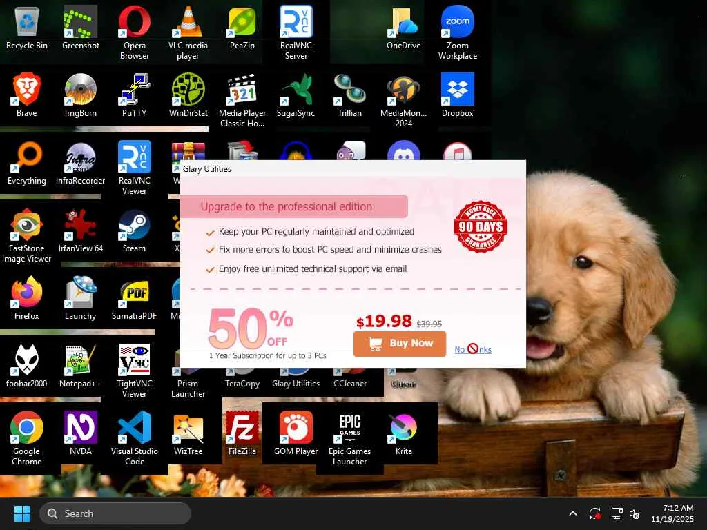Open the PeaZip shortcut
The height and width of the screenshot is (530, 707).
tap(242, 27)
